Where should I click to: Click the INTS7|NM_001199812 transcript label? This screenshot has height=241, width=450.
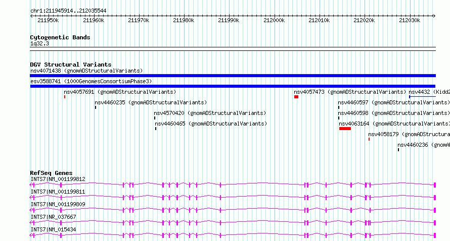58,179
